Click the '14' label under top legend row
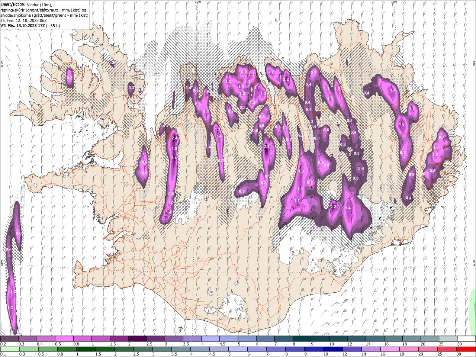 point(368,344)
